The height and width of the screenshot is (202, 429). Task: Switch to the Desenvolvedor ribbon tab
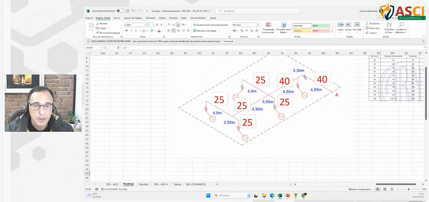(x=199, y=18)
